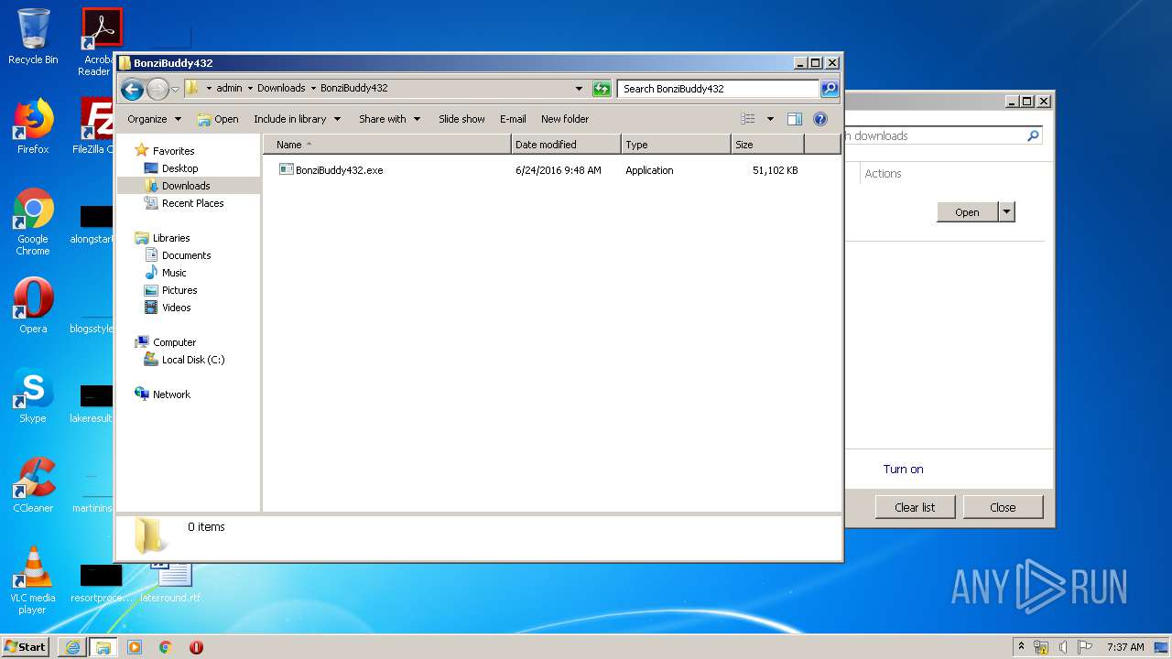
Task: Open the Documents library
Action: point(178,255)
